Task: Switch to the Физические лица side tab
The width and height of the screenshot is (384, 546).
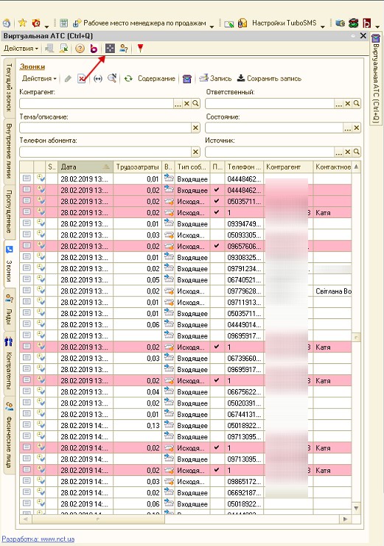Action: [9, 435]
